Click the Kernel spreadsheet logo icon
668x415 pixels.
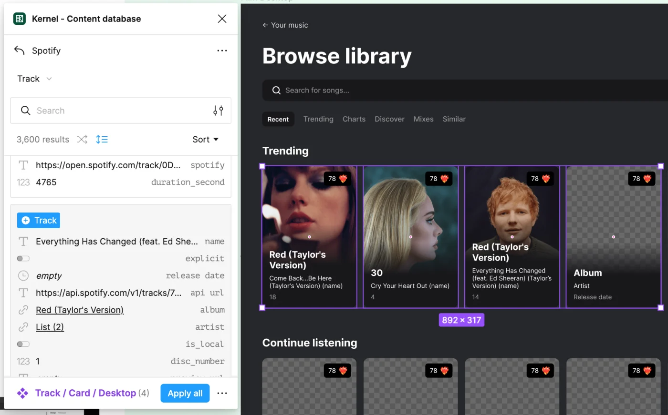tap(20, 19)
